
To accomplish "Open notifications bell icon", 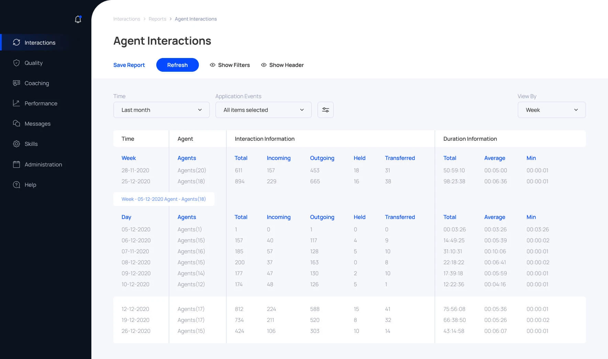I will point(78,19).
